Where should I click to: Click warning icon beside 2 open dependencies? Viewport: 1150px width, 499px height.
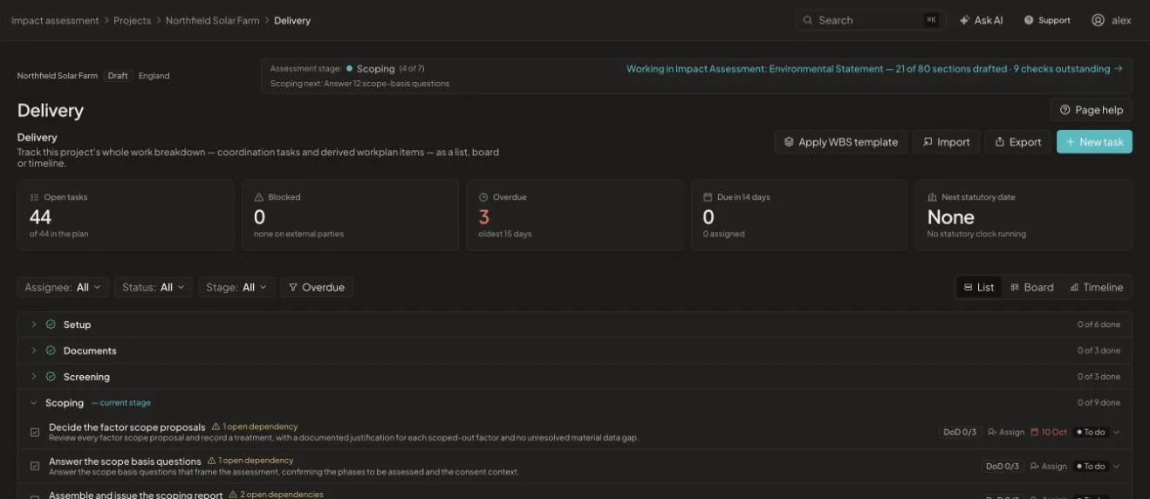[x=233, y=495]
